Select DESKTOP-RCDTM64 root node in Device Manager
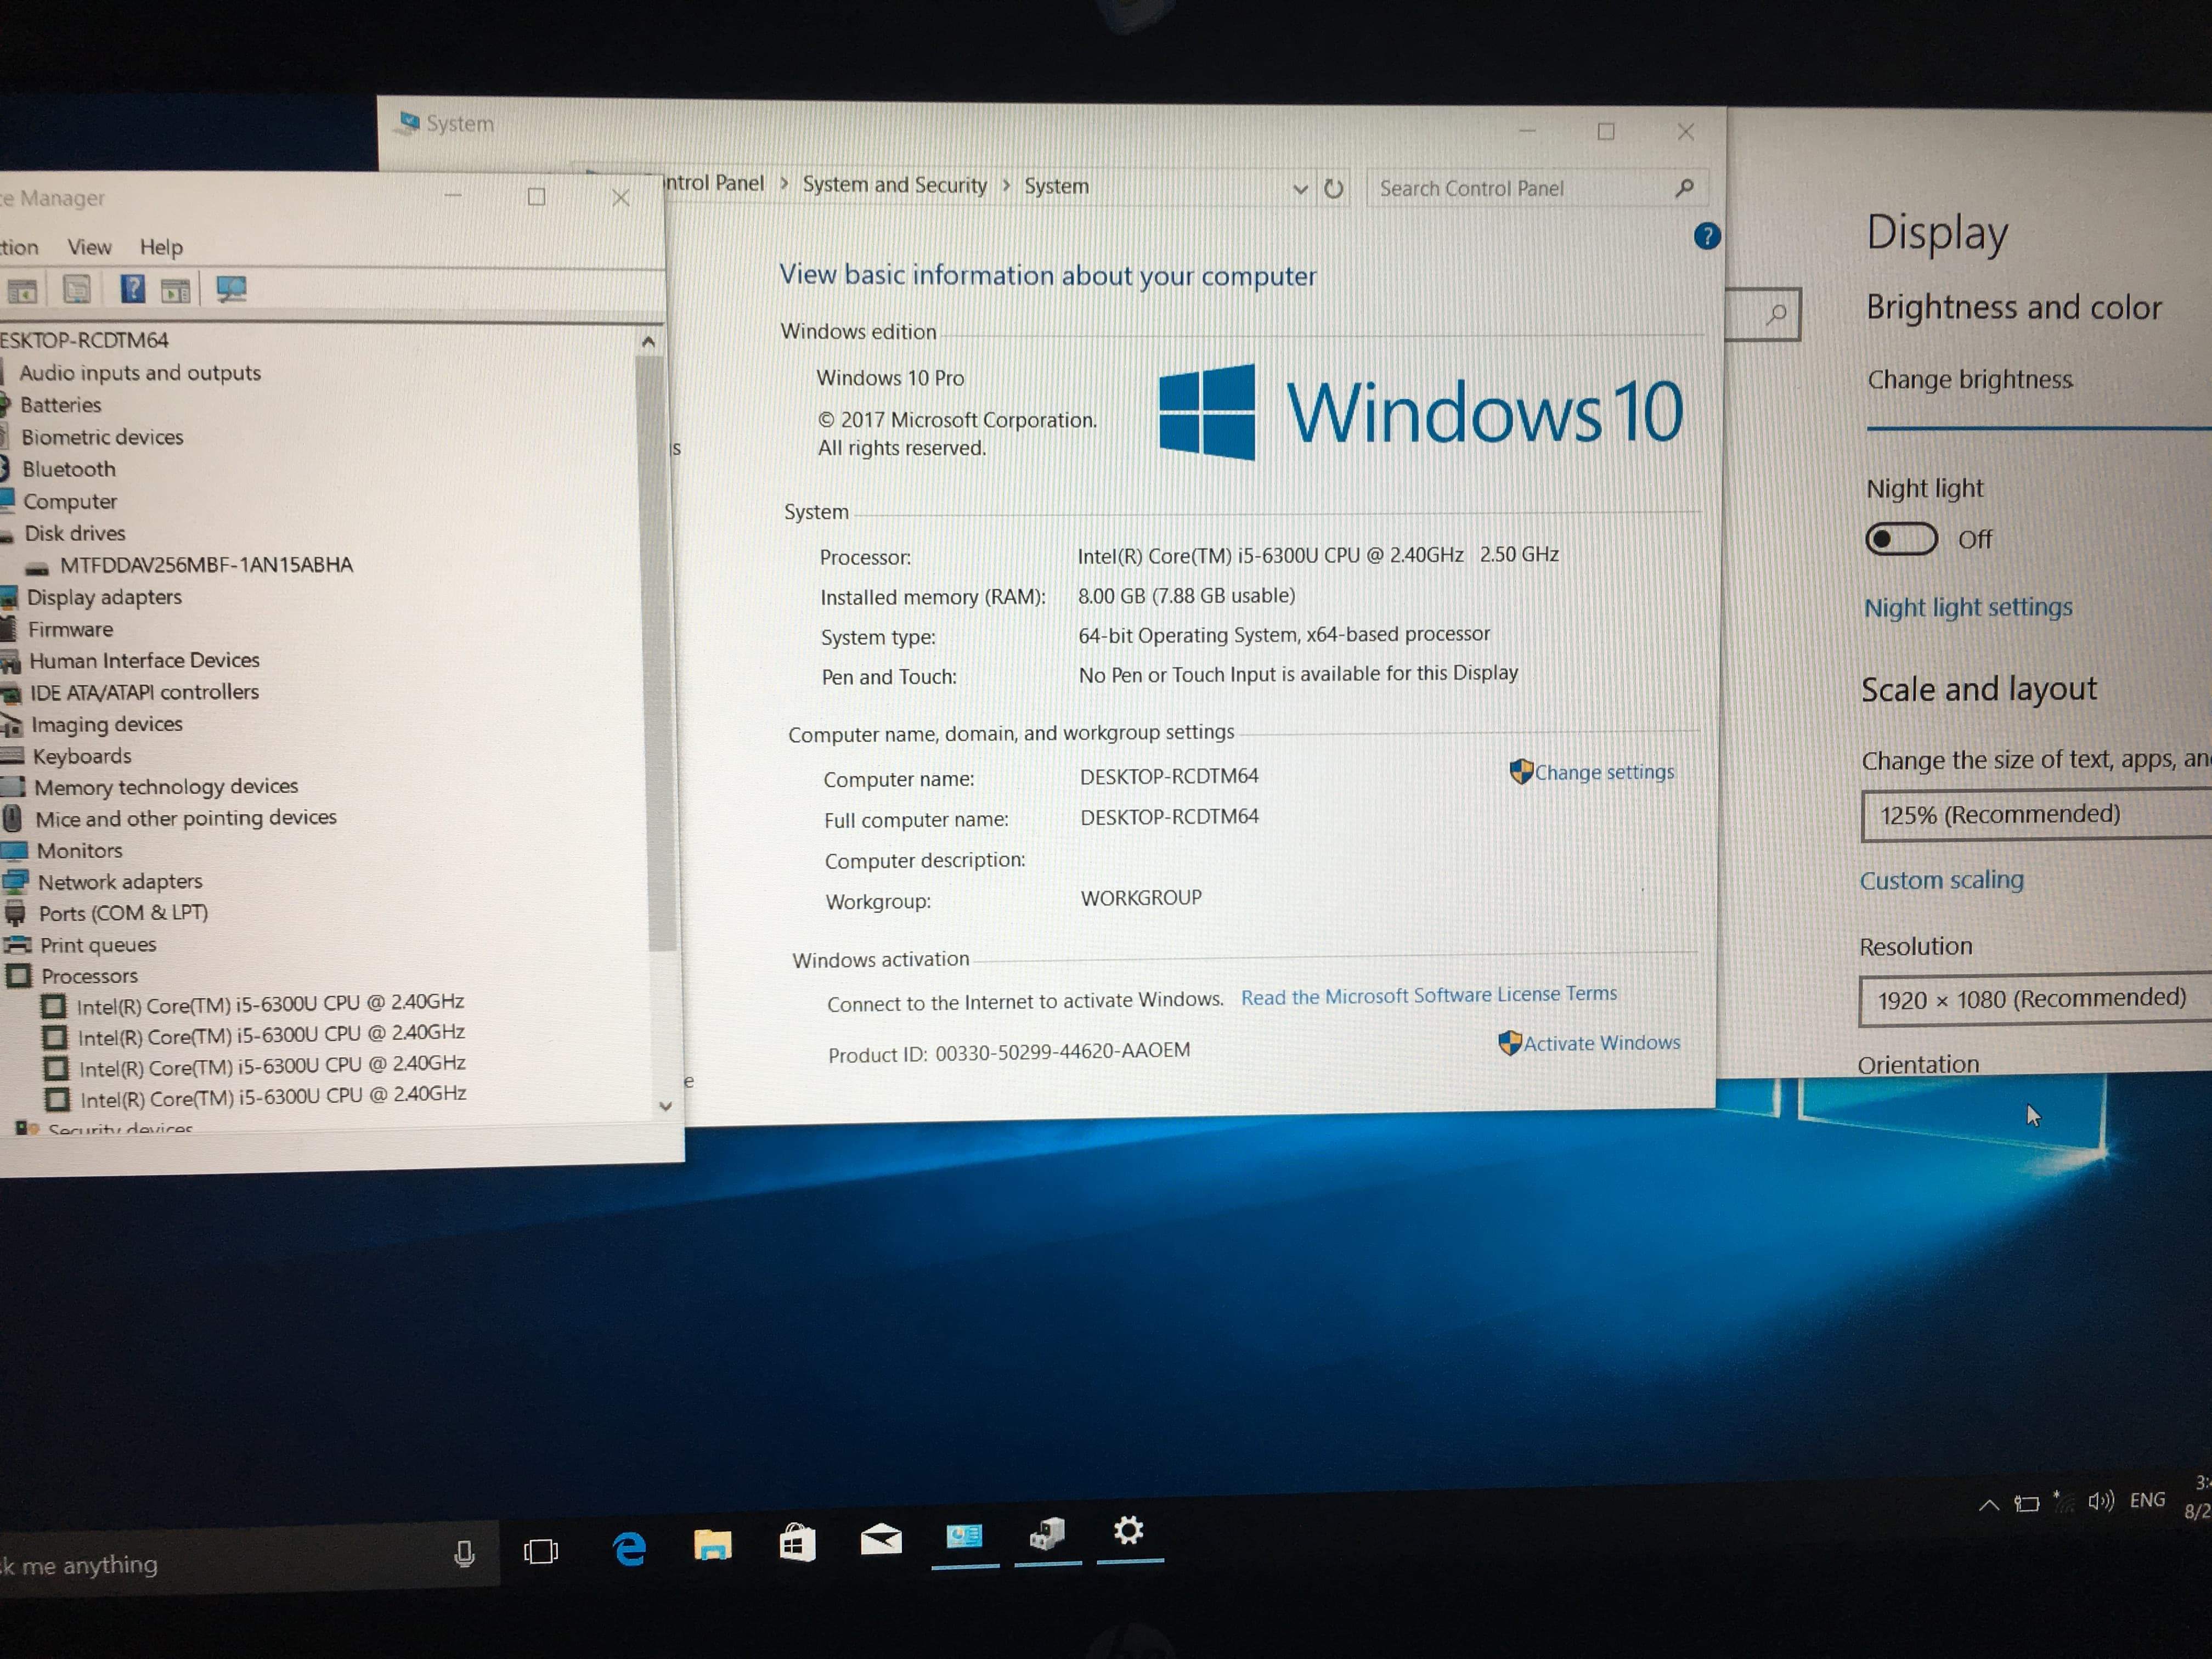 [x=84, y=340]
